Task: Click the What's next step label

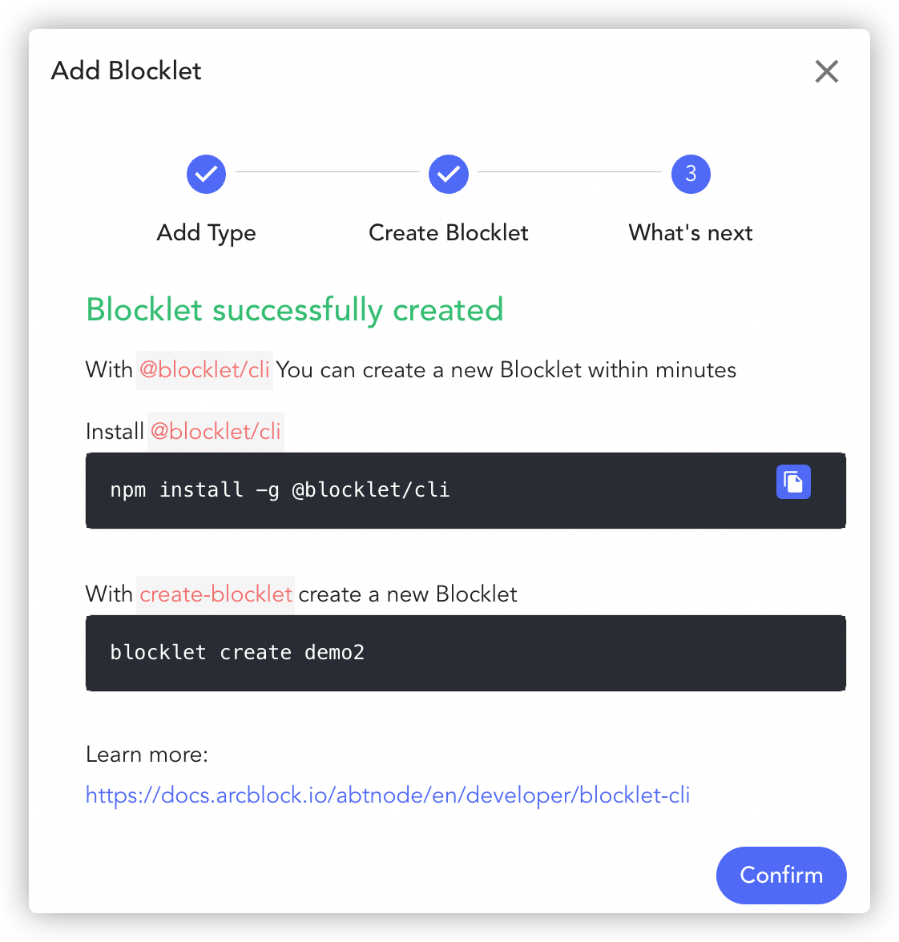Action: pyautogui.click(x=691, y=233)
